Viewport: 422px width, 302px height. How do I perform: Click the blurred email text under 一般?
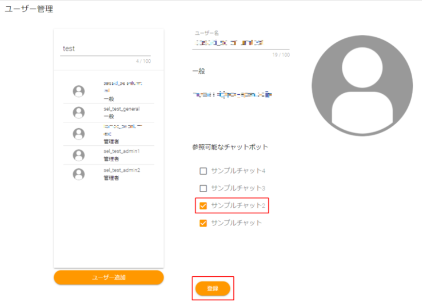point(232,94)
